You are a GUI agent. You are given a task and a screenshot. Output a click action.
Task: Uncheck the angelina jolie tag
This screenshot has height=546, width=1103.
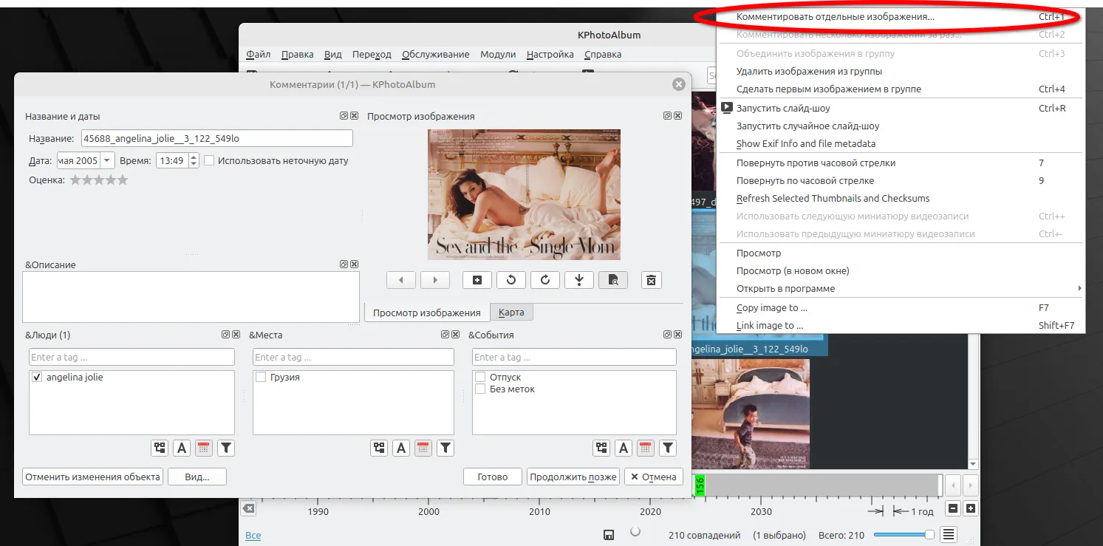(x=37, y=378)
